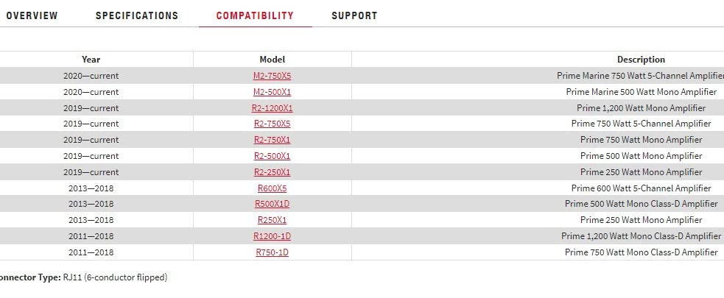Image resolution: width=724 pixels, height=298 pixels.
Task: Click the R2-1200X1 amplifier link
Action: (272, 108)
